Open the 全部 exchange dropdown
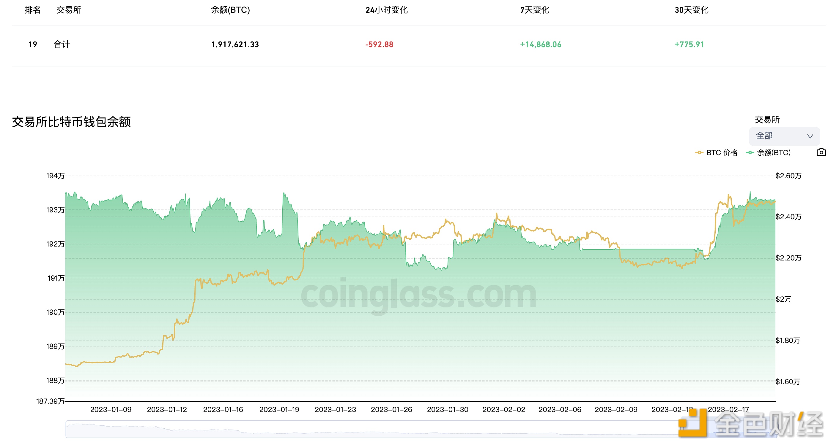 (x=784, y=136)
